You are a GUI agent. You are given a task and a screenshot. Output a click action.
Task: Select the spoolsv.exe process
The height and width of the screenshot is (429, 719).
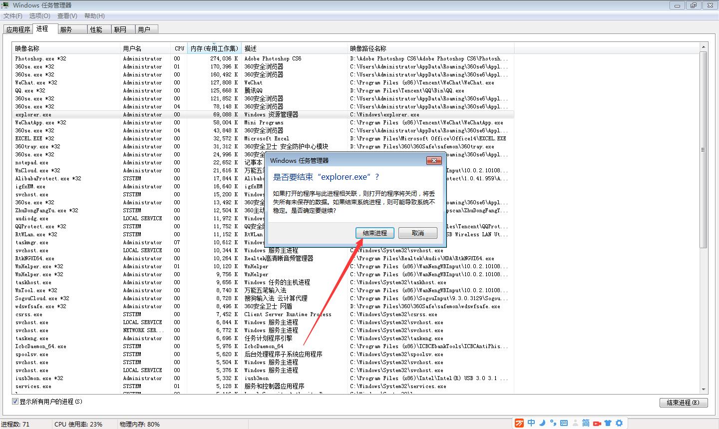[x=263, y=354]
